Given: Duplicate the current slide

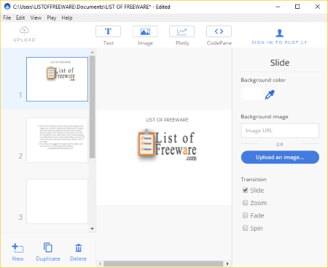Looking at the screenshot, I should 48,252.
